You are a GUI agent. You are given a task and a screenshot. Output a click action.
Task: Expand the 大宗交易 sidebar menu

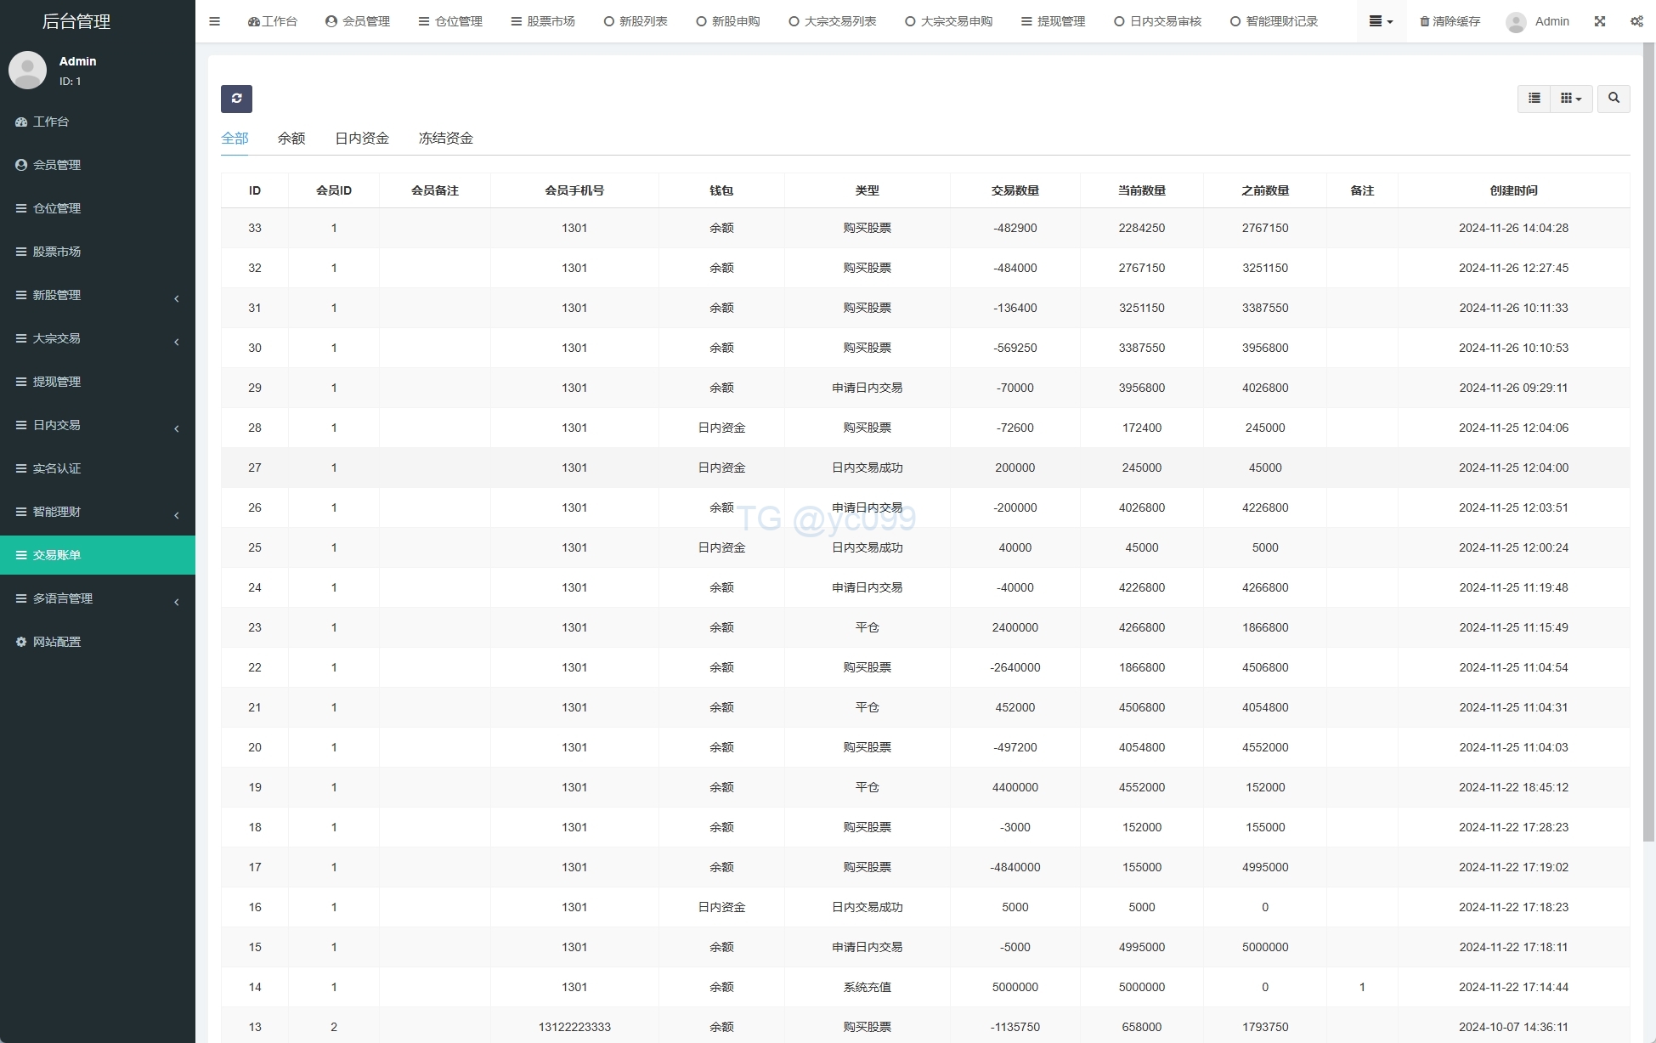pos(98,338)
